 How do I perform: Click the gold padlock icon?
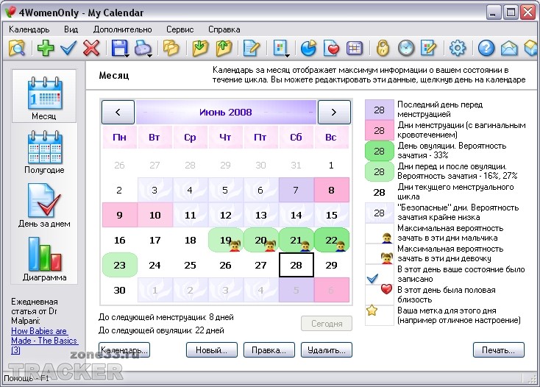(383, 48)
